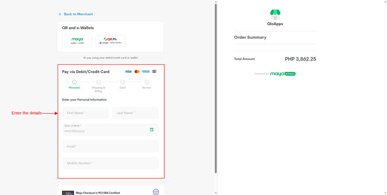The width and height of the screenshot is (387, 195).
Task: Click the Maya Business logo
Action: coord(283,74)
